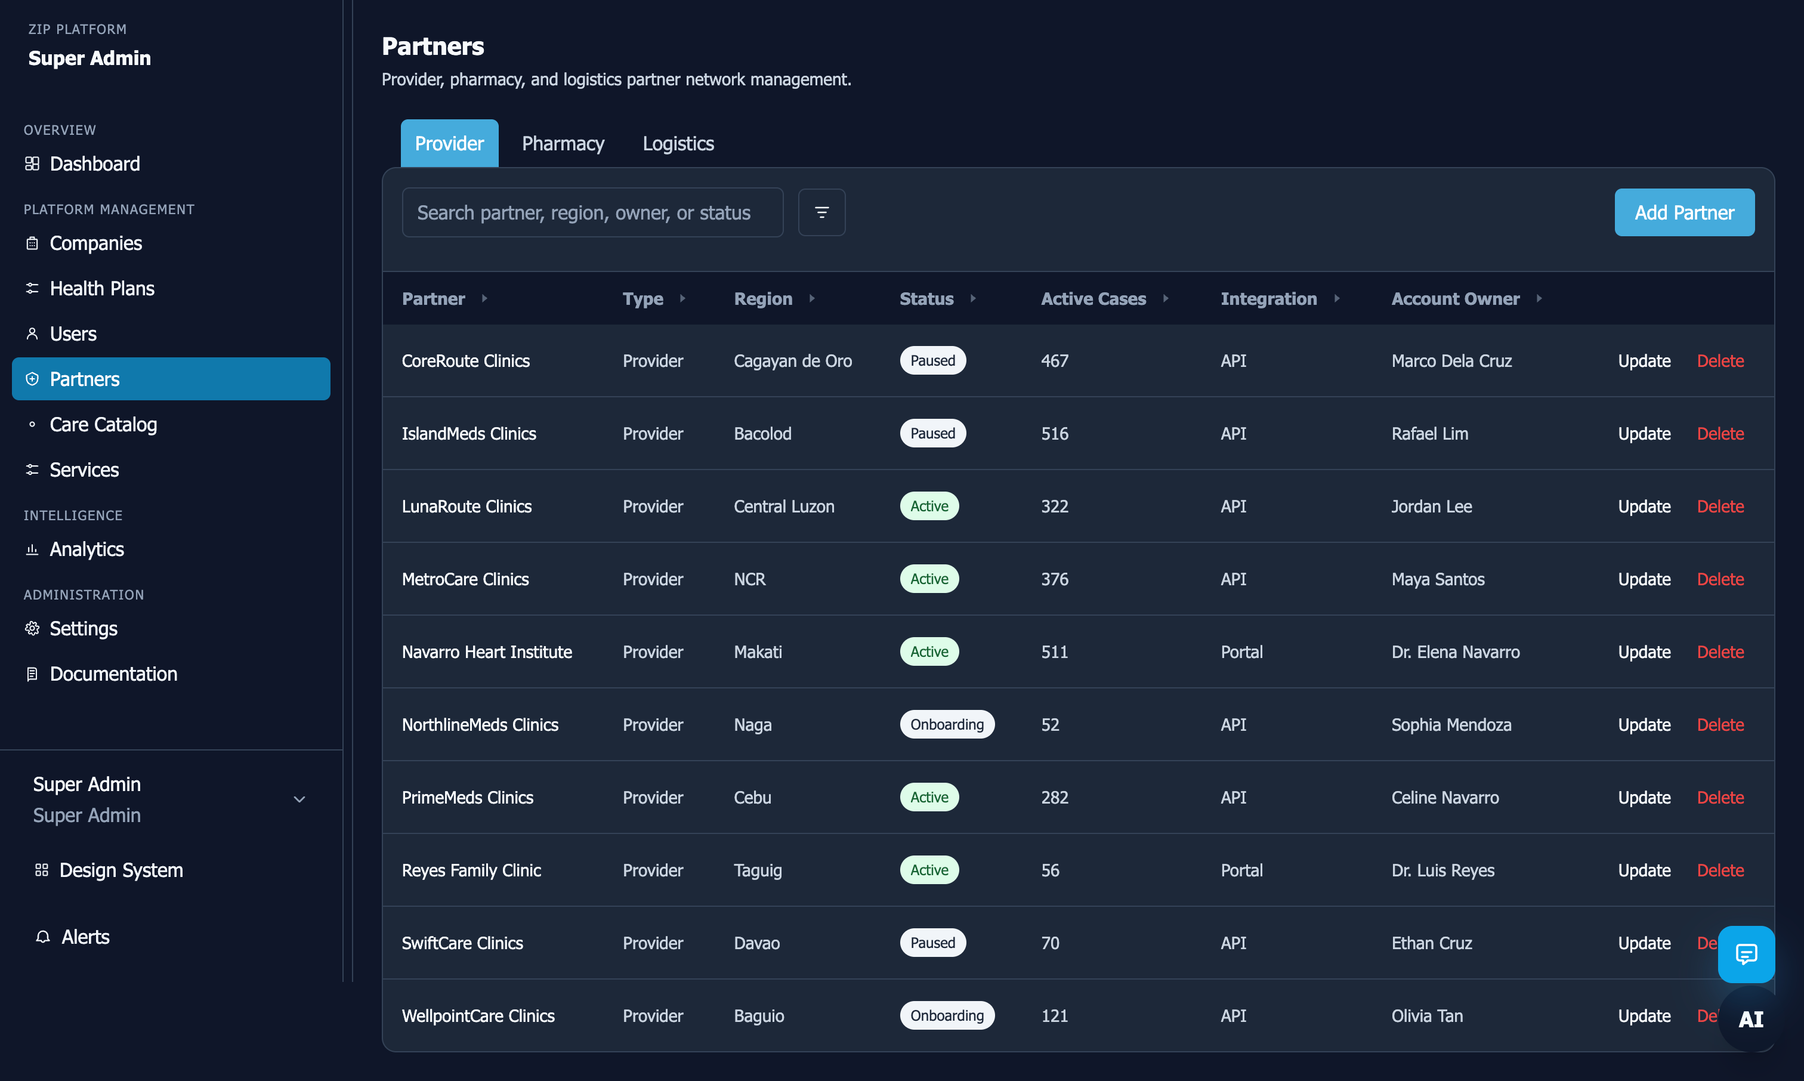Viewport: 1804px width, 1081px height.
Task: Open Analytics chart icon under Intelligence
Action: [x=33, y=549]
